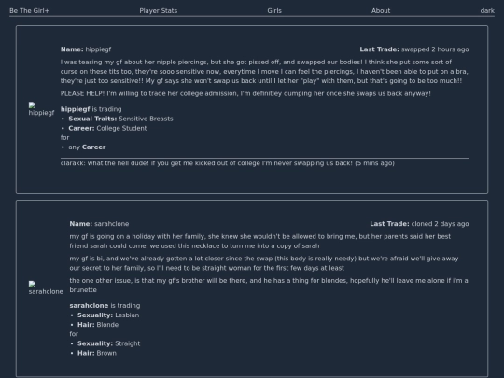Viewport: 504px width, 378px height.
Task: Click the Hair: Brown requested item
Action: pyautogui.click(x=97, y=353)
